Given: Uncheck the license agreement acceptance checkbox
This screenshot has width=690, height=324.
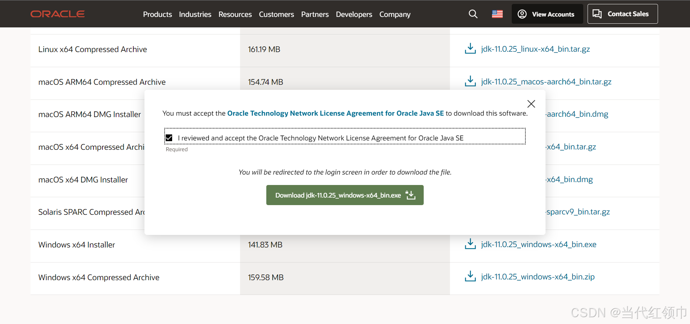Looking at the screenshot, I should 169,138.
